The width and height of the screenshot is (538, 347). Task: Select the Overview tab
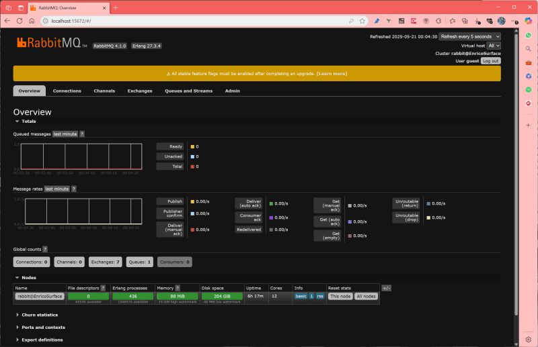[x=30, y=91]
